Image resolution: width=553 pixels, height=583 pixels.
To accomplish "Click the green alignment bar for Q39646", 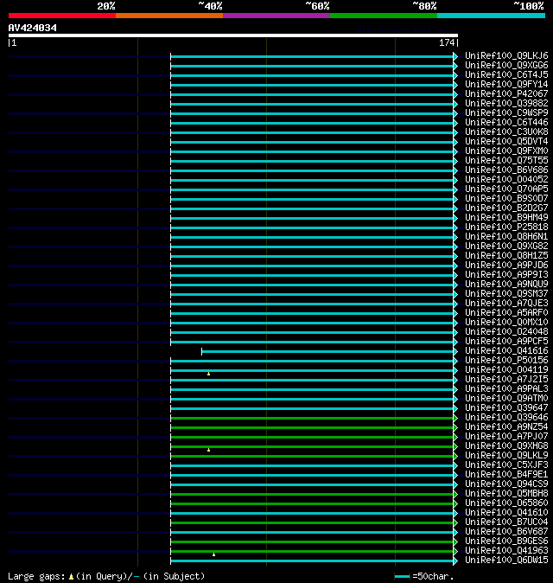I will [312, 419].
